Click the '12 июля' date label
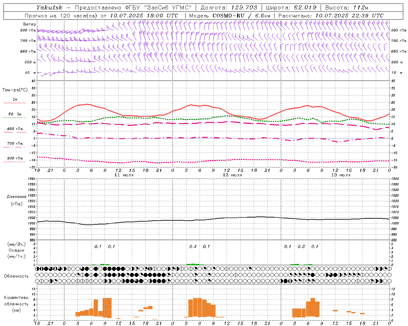The image size is (408, 326). coord(232,175)
